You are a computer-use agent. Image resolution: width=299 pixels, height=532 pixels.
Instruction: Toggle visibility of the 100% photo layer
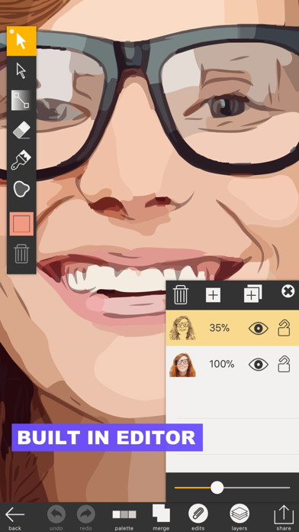(x=259, y=365)
